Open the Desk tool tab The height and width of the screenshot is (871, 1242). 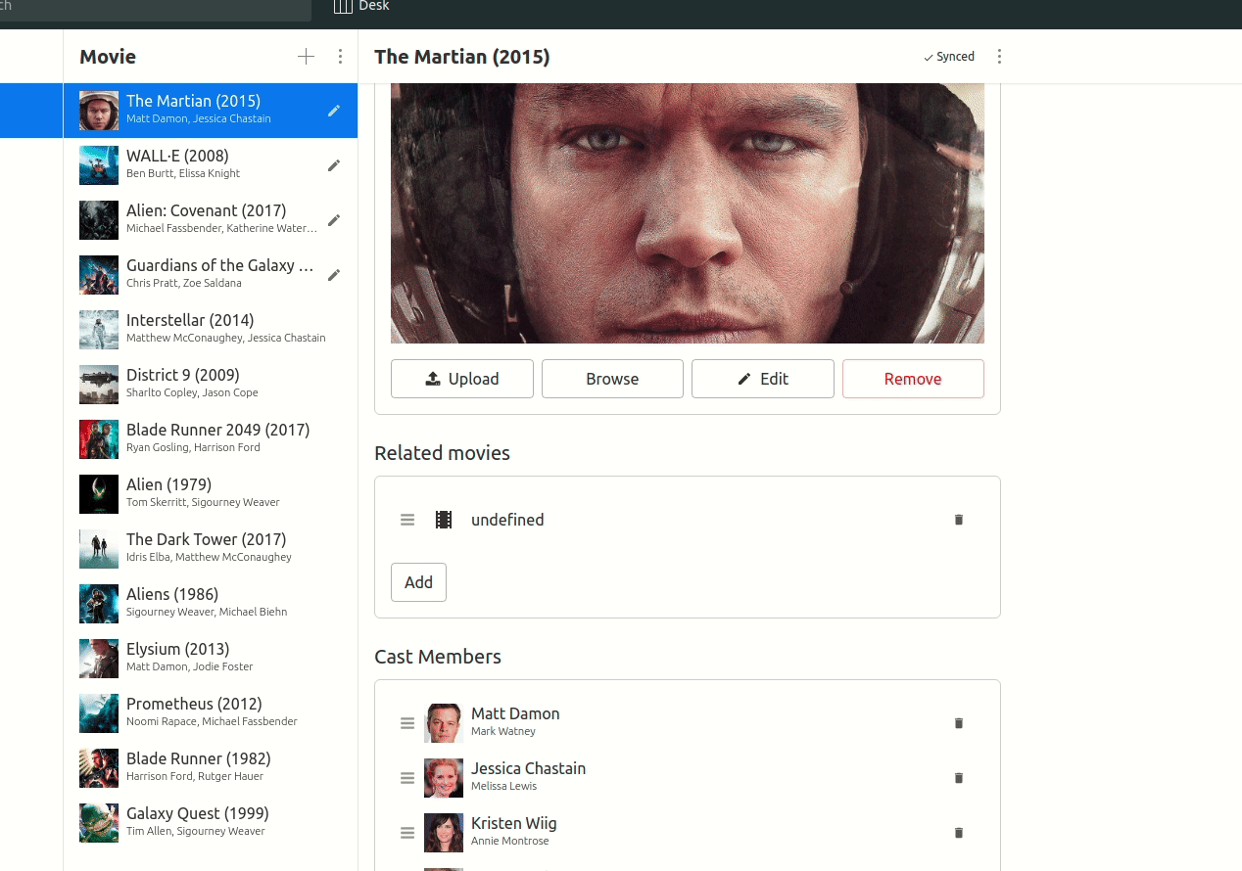pos(361,7)
